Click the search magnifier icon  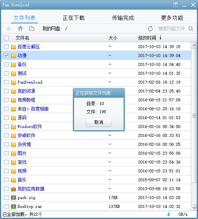tap(191, 28)
